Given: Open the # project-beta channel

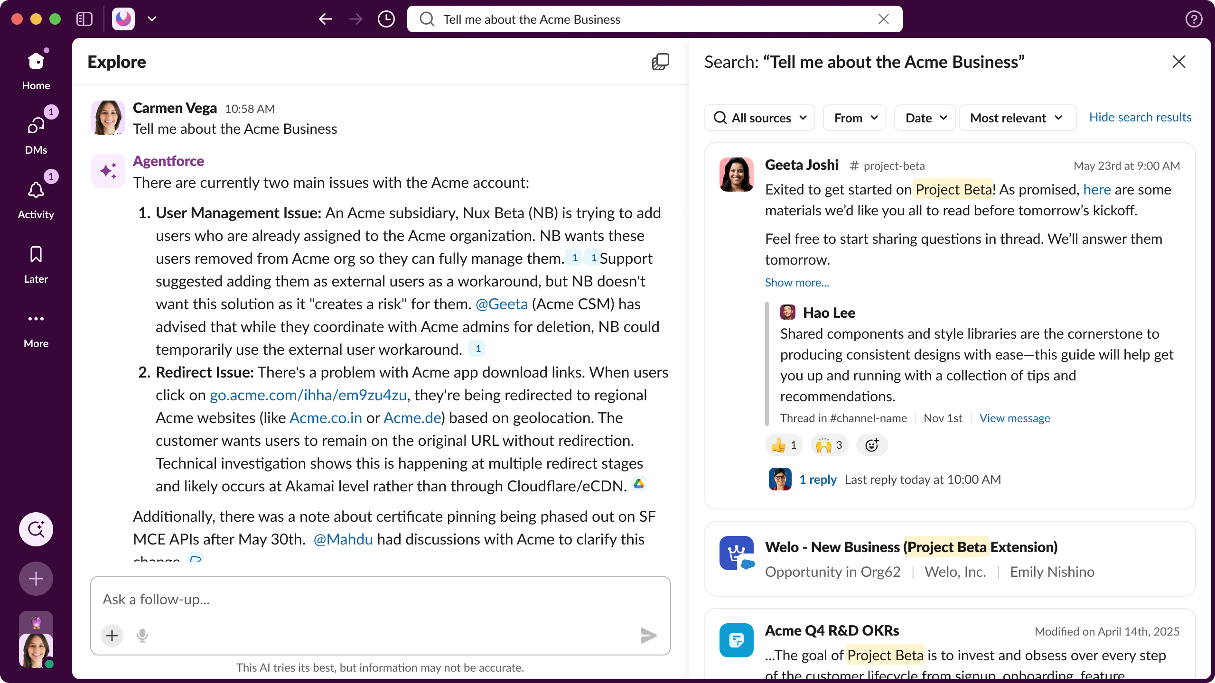Looking at the screenshot, I should pos(887,166).
